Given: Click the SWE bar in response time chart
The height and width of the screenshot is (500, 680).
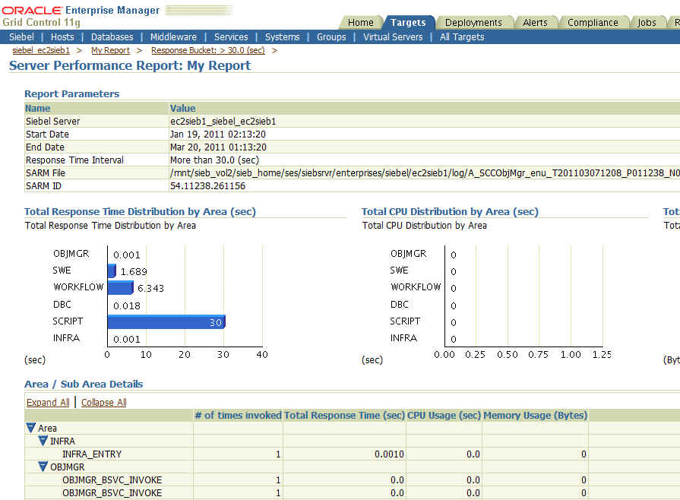Looking at the screenshot, I should (112, 271).
